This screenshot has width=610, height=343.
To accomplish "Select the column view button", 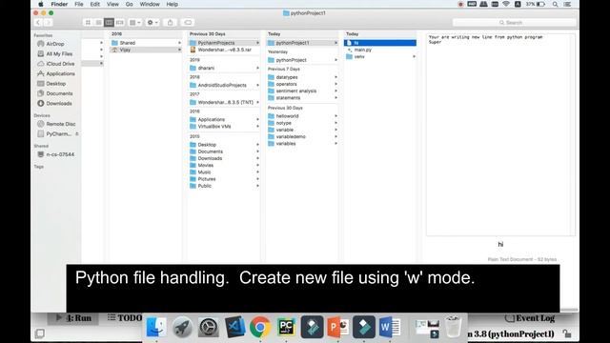I will [109, 23].
